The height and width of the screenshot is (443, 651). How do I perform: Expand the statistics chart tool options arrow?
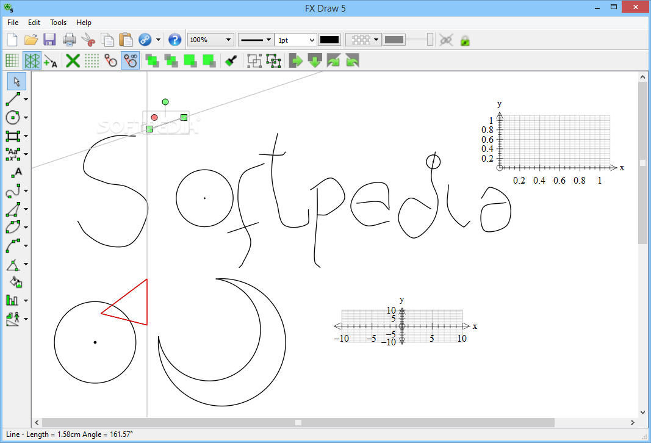[26, 301]
